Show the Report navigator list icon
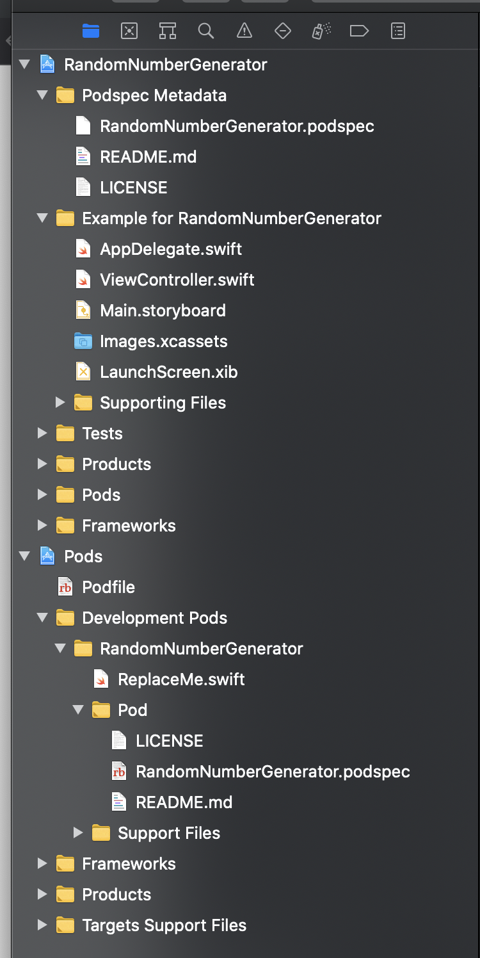The image size is (480, 958). (x=398, y=31)
